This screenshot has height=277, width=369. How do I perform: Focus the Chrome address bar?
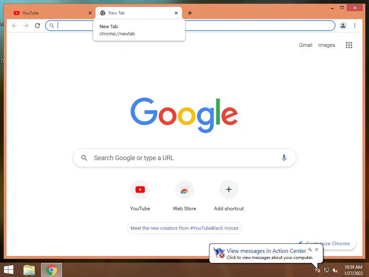pyautogui.click(x=190, y=26)
